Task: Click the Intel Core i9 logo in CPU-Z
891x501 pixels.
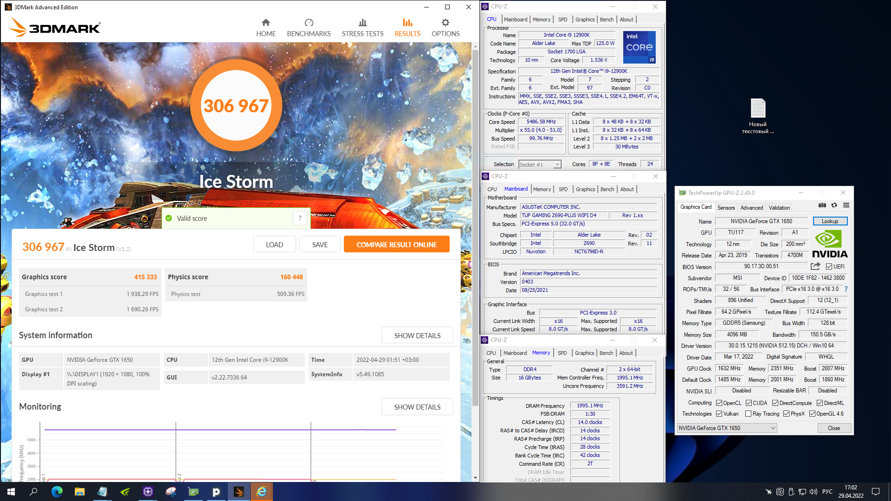Action: pos(639,47)
